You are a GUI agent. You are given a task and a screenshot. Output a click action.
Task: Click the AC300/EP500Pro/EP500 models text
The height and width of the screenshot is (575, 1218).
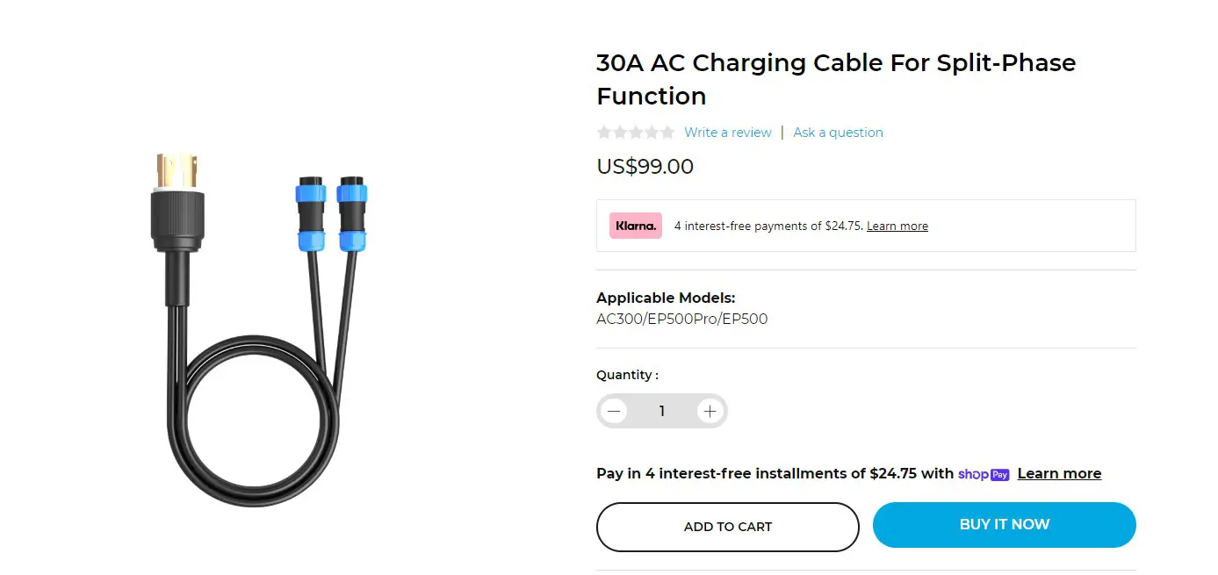tap(681, 320)
